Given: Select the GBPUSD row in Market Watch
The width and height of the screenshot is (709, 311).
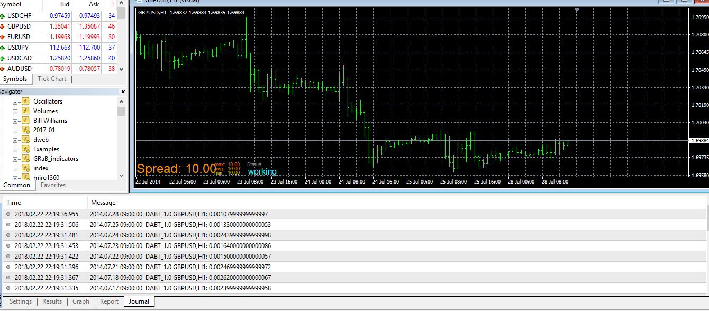Looking at the screenshot, I should pos(59,26).
